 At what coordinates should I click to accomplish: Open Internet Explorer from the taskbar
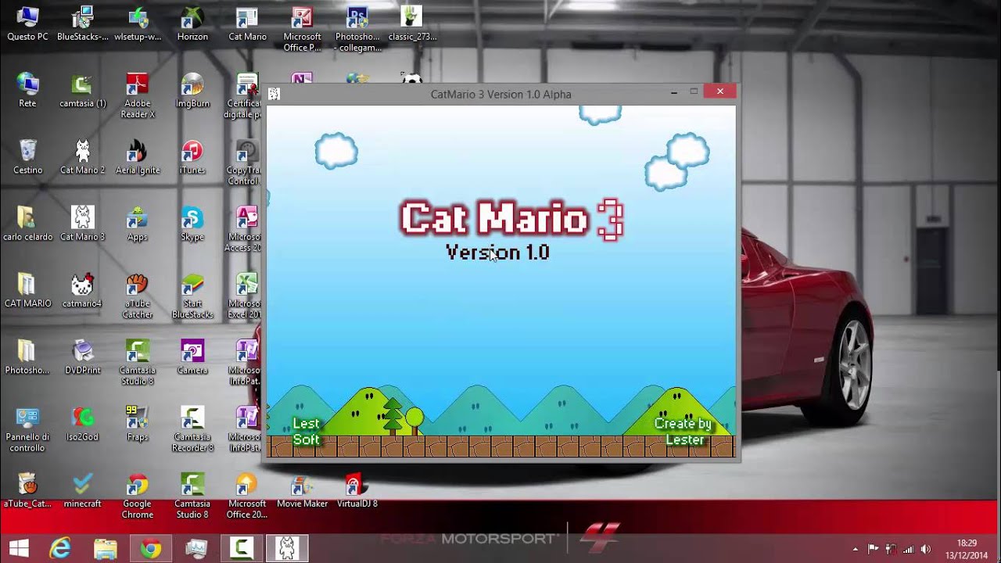(59, 548)
